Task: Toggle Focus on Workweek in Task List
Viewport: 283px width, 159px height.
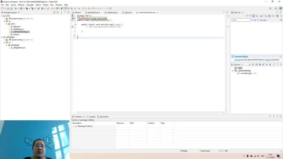Action: pyautogui.click(x=261, y=16)
